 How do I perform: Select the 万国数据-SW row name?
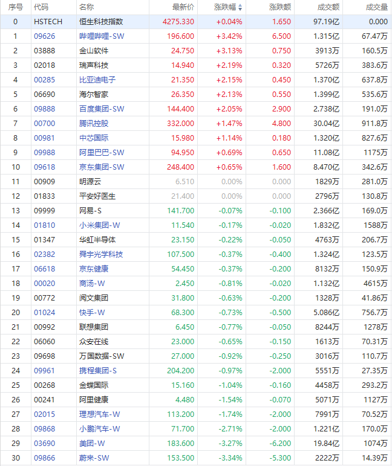[102, 356]
